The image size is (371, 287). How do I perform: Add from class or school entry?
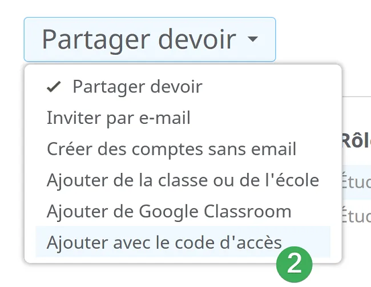click(x=183, y=180)
